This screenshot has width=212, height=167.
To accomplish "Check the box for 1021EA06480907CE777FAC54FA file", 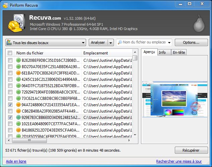I will tap(10, 124).
